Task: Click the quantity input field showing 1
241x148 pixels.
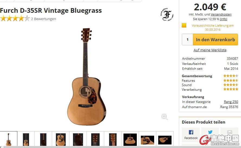Action: click(x=188, y=40)
